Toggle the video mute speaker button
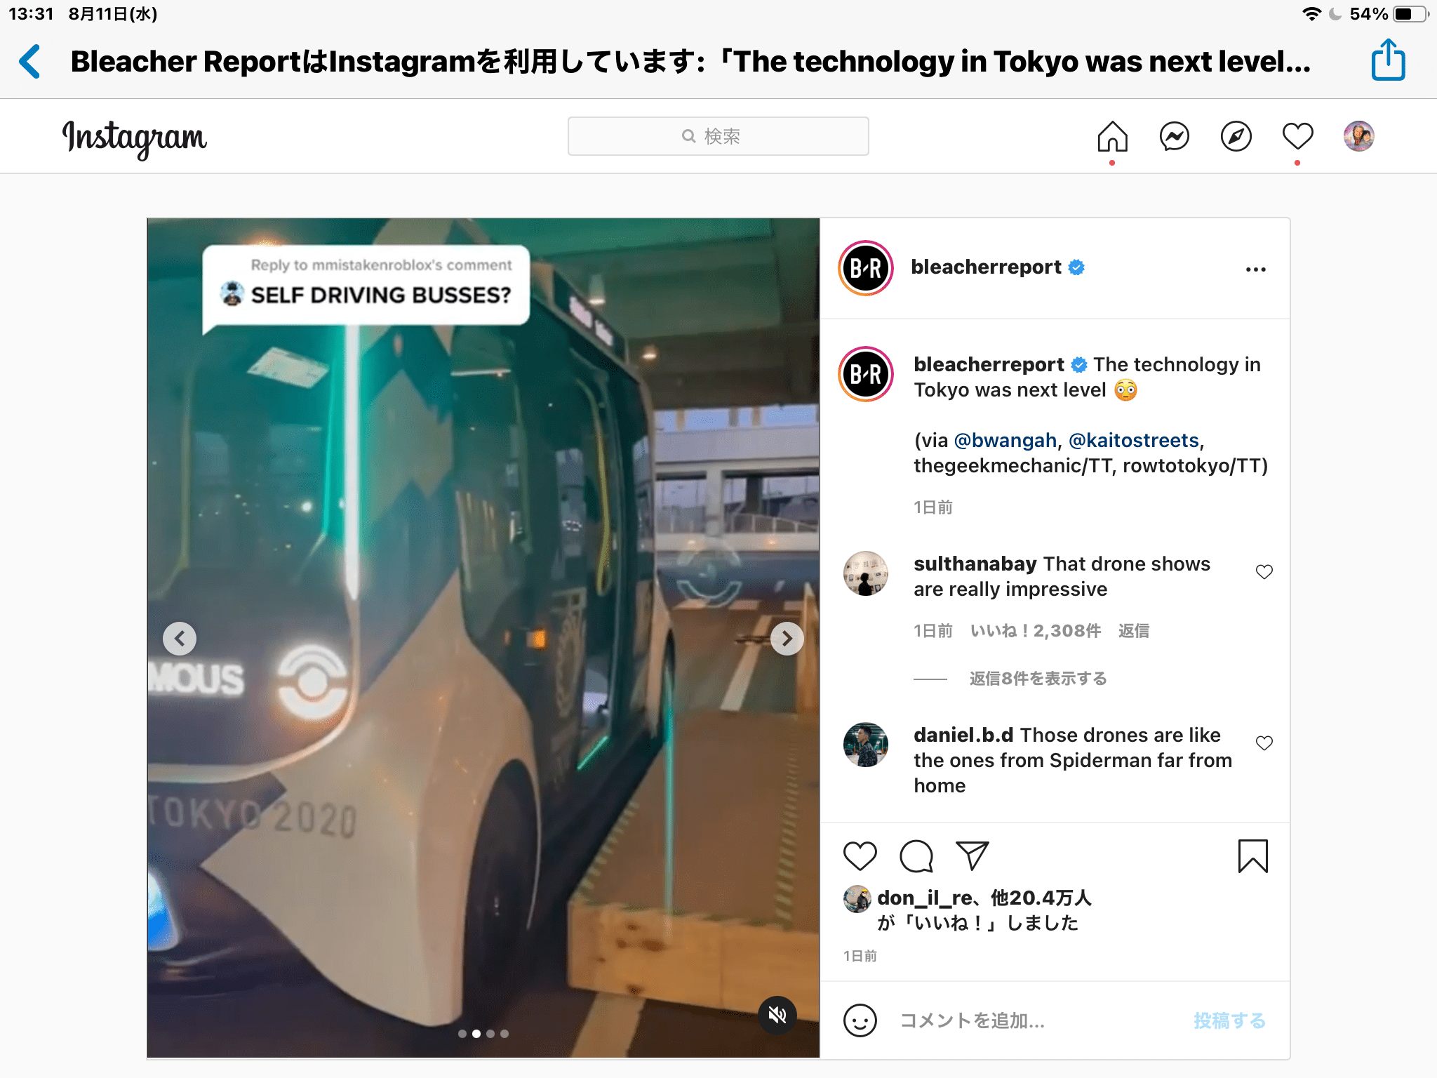The image size is (1437, 1078). pos(777,1015)
